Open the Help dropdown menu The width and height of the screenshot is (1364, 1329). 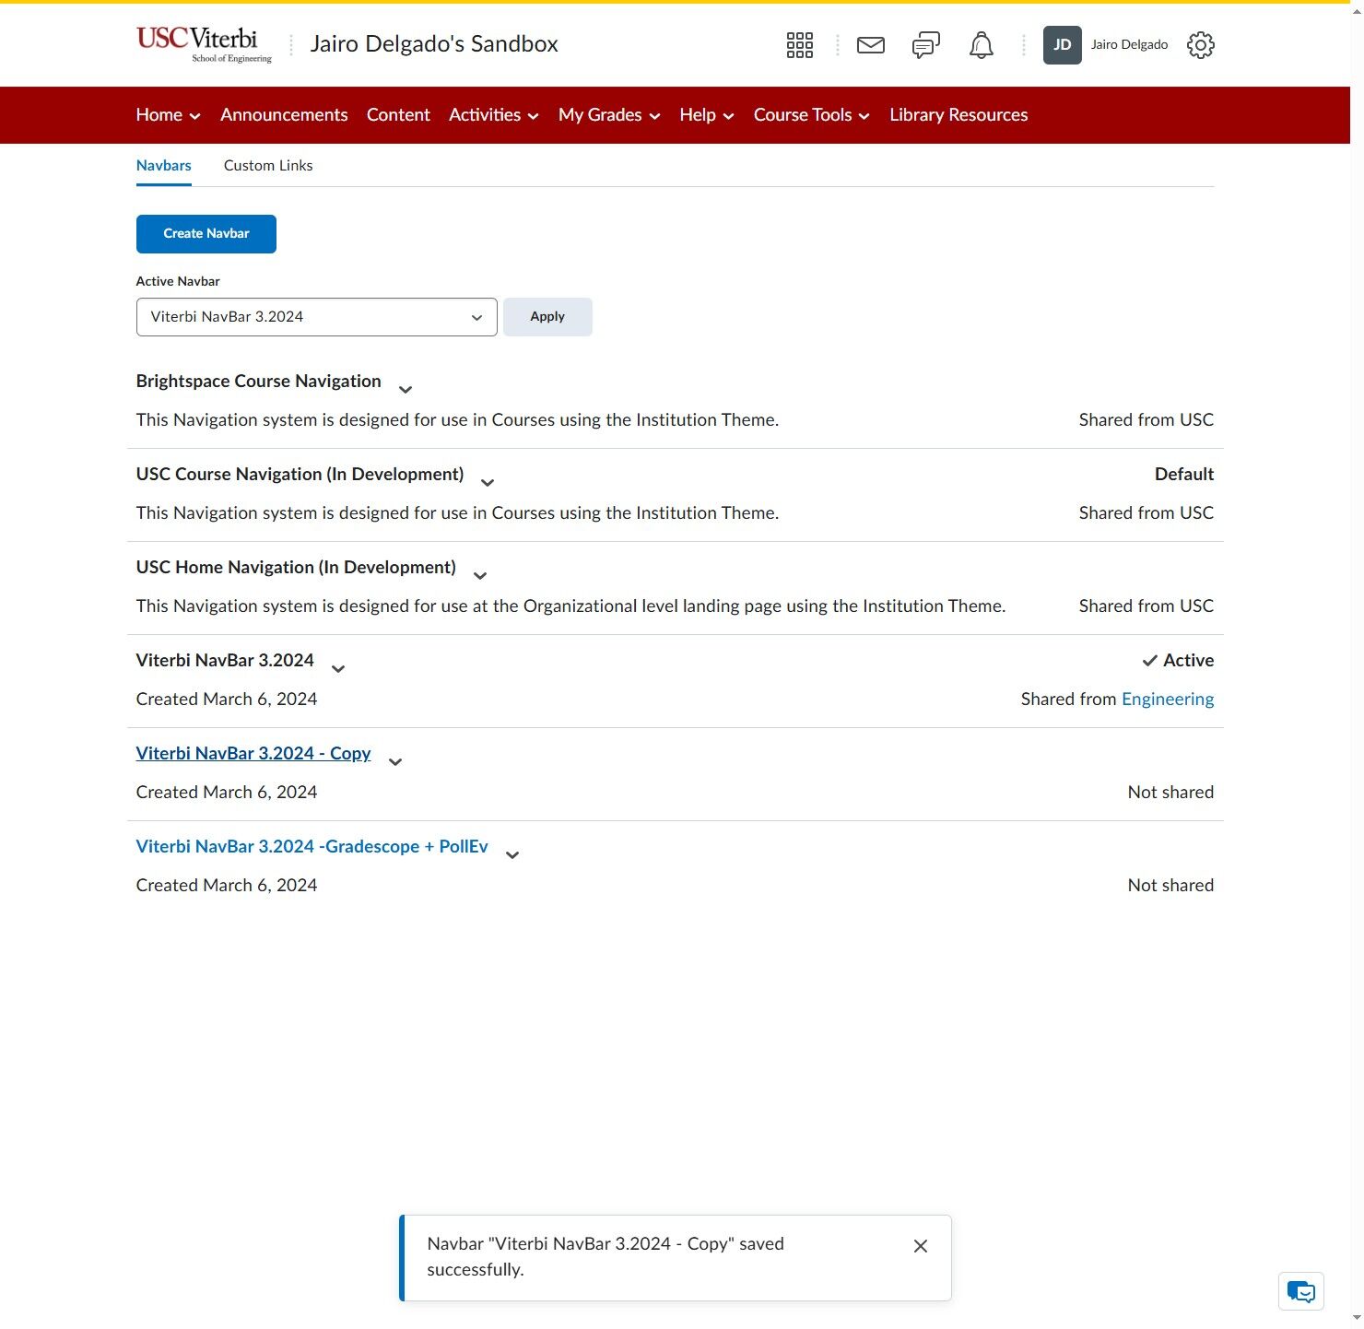click(707, 115)
